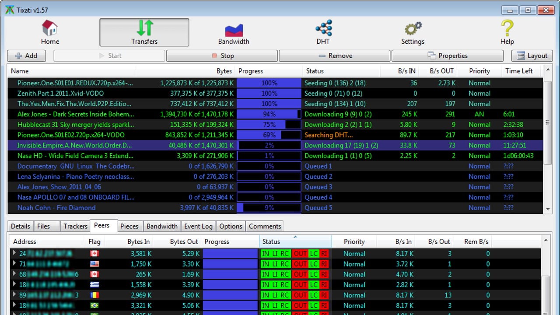Click the Remove button
This screenshot has height=315, width=560.
pos(335,56)
